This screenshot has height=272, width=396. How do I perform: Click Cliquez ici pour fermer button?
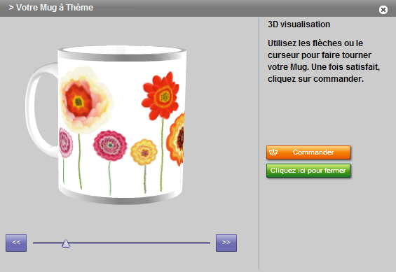308,171
